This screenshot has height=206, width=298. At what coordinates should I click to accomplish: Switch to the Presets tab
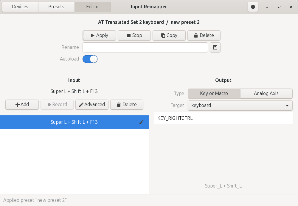[x=56, y=7]
